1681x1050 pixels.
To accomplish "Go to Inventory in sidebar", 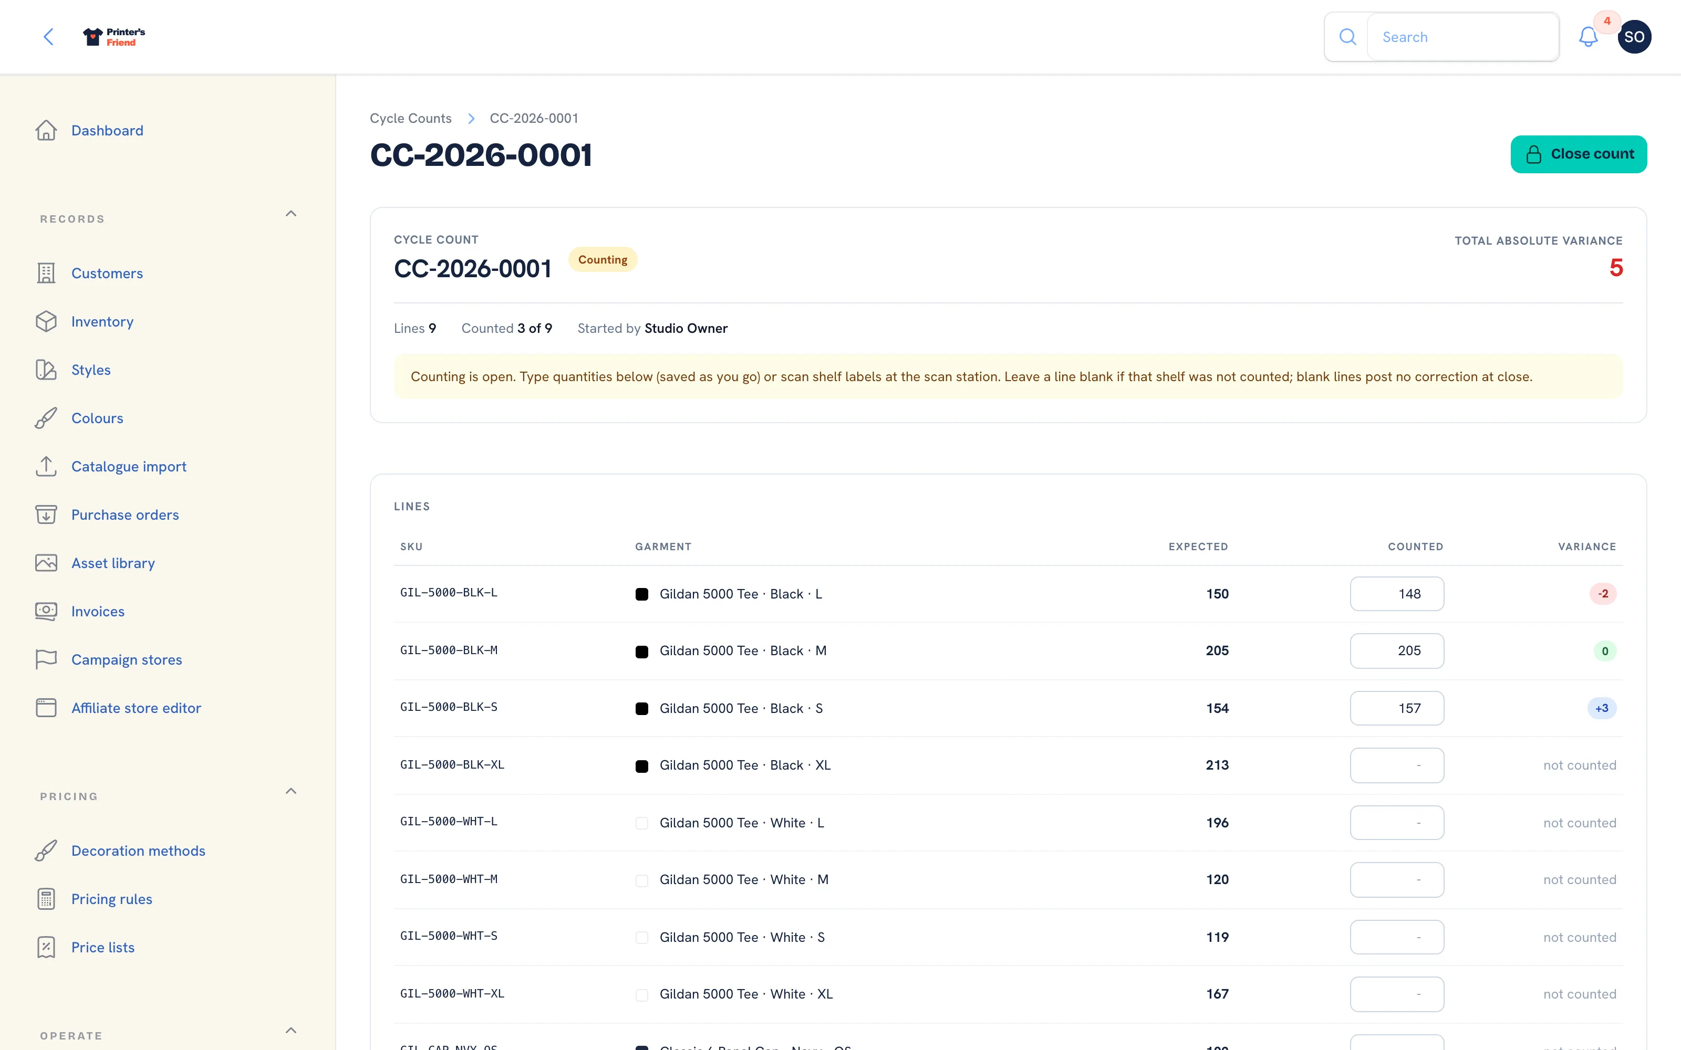I will (102, 321).
